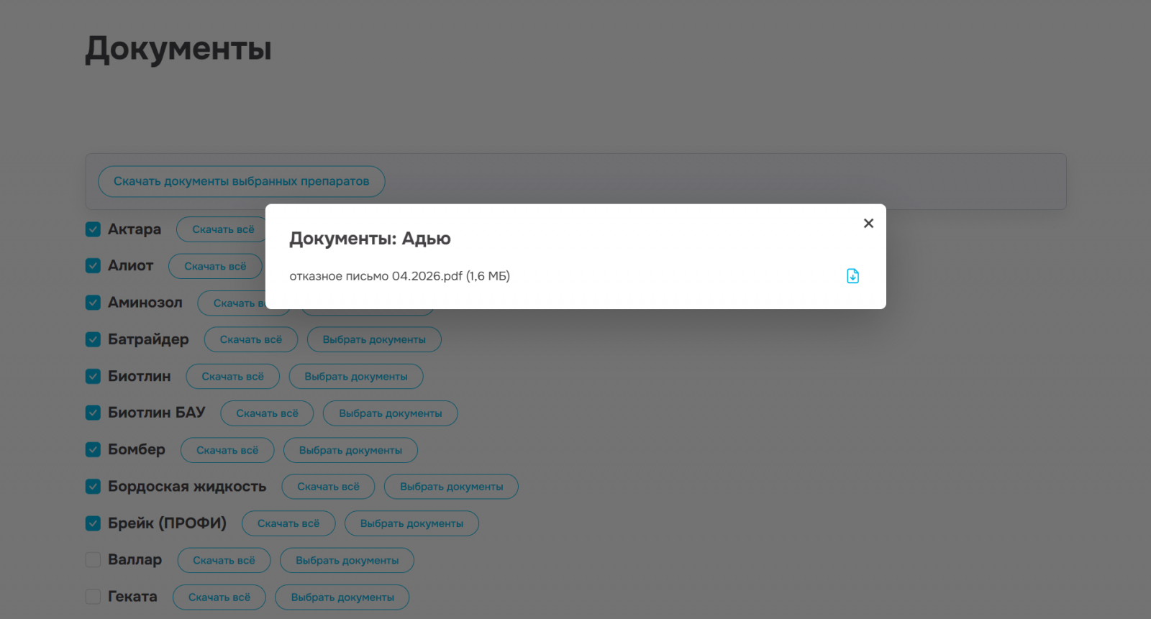The image size is (1151, 619).
Task: Click the Валлар product name
Action: [x=135, y=559]
